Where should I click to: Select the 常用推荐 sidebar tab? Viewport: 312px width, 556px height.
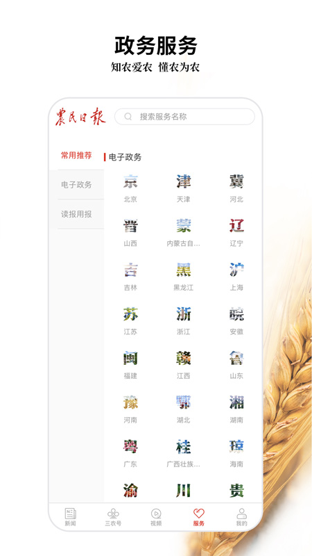coord(76,155)
